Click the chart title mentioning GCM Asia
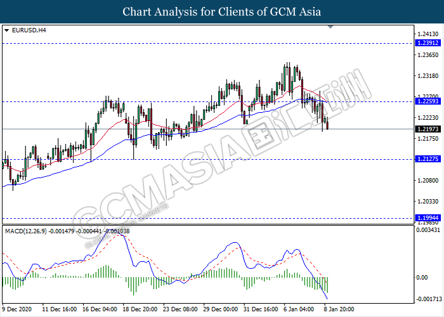Image resolution: width=444 pixels, height=317 pixels. pos(222,12)
